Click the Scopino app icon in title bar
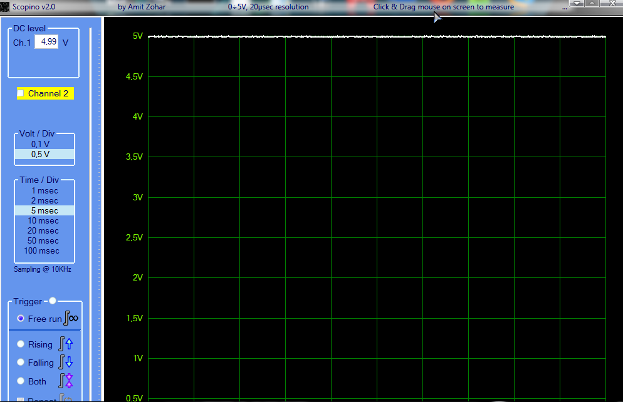 point(4,7)
